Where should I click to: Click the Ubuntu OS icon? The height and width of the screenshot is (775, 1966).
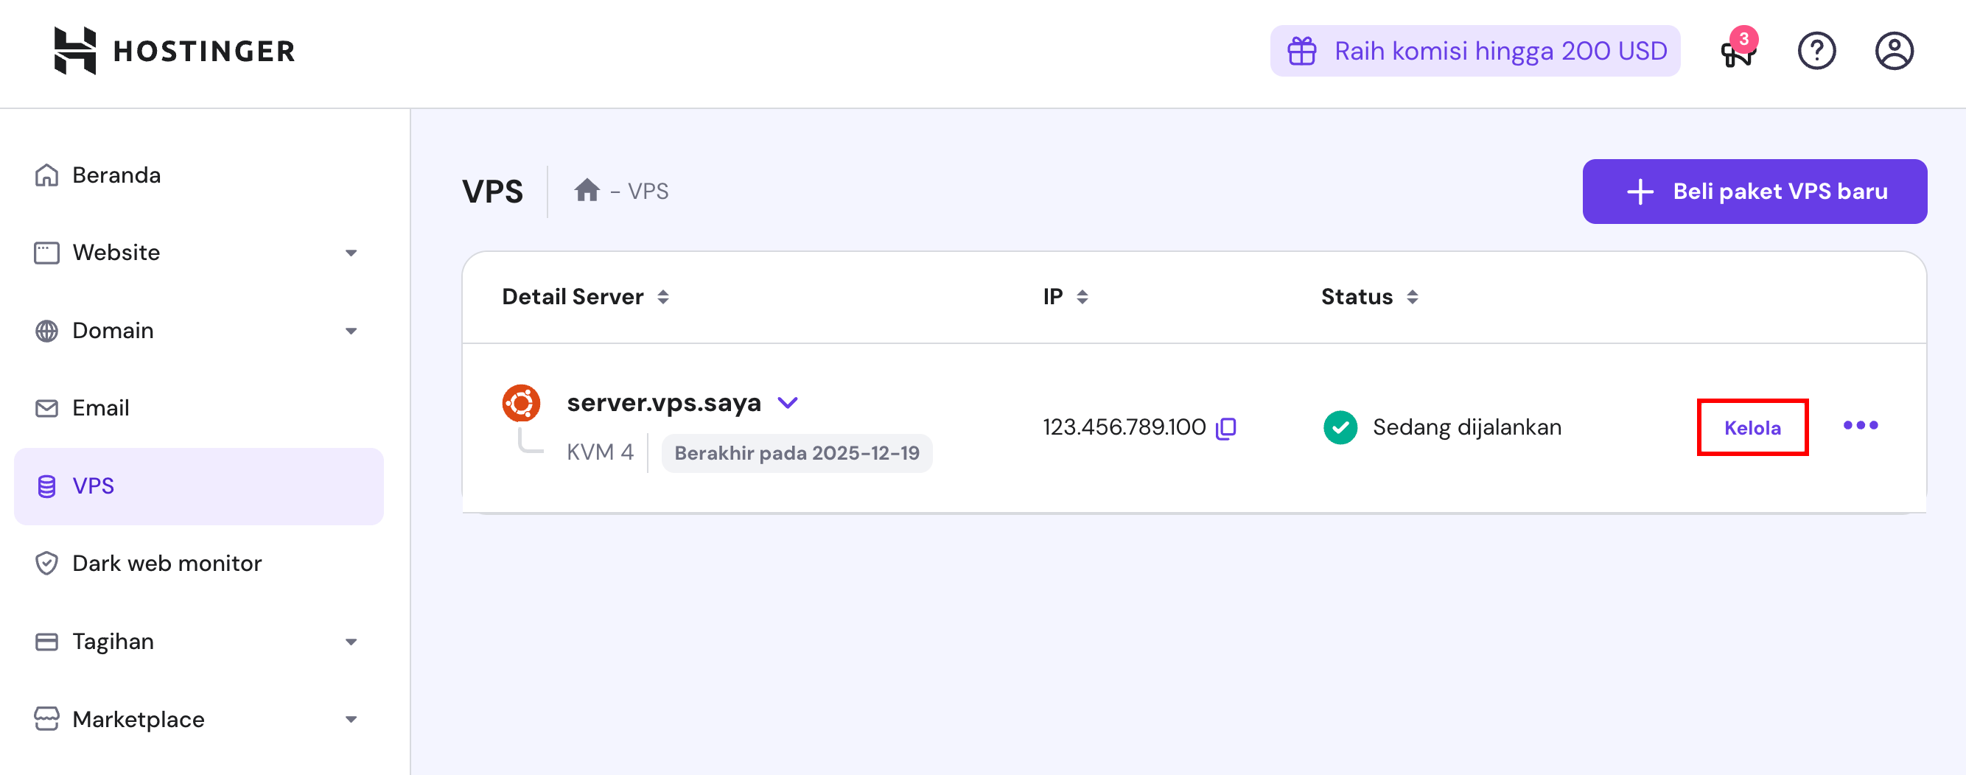[x=520, y=403]
